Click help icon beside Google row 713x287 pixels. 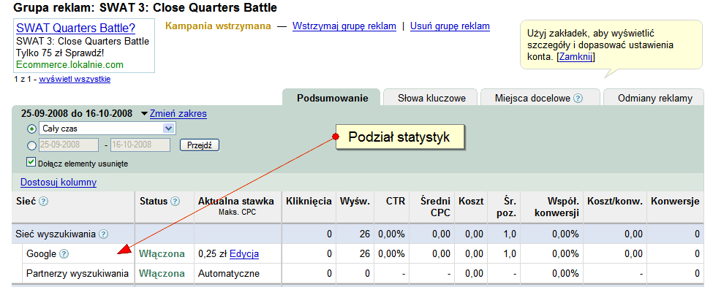tap(64, 254)
